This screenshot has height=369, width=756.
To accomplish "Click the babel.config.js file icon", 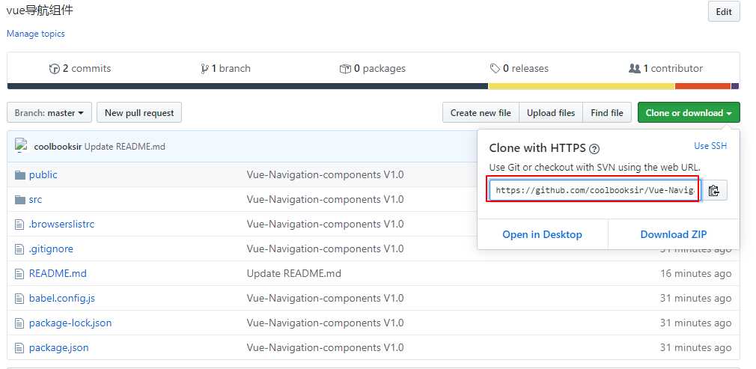I will (x=19, y=299).
